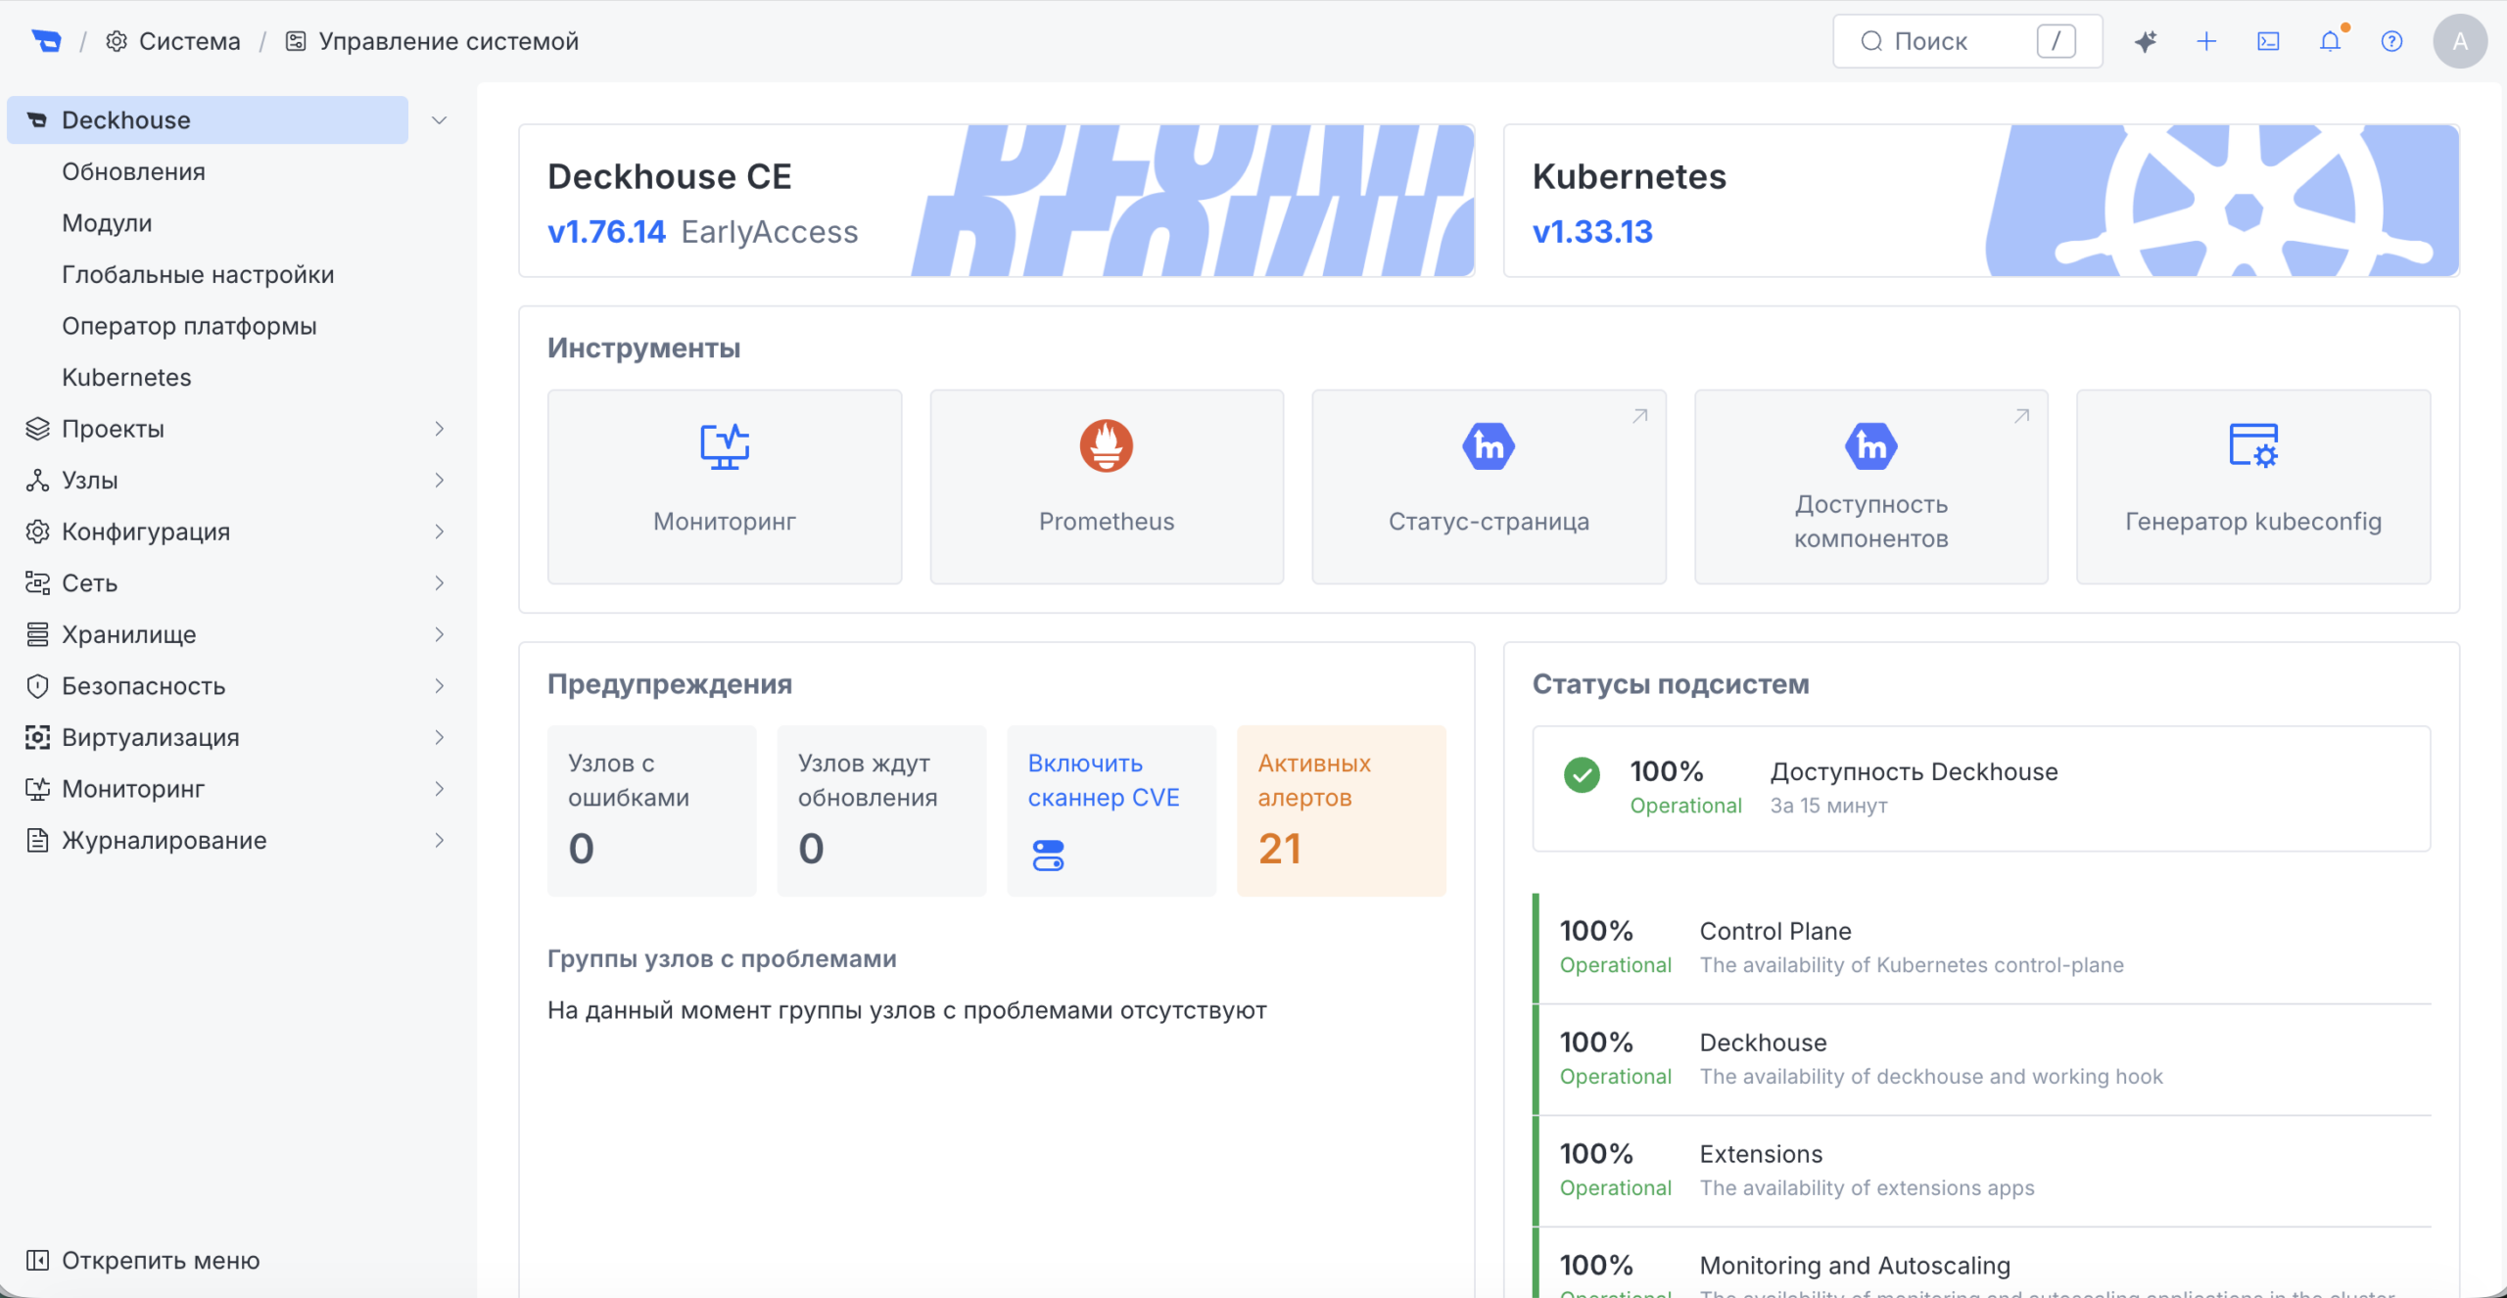Open Обновления in sidebar
Screen dimensions: 2507x1298
tap(133, 171)
